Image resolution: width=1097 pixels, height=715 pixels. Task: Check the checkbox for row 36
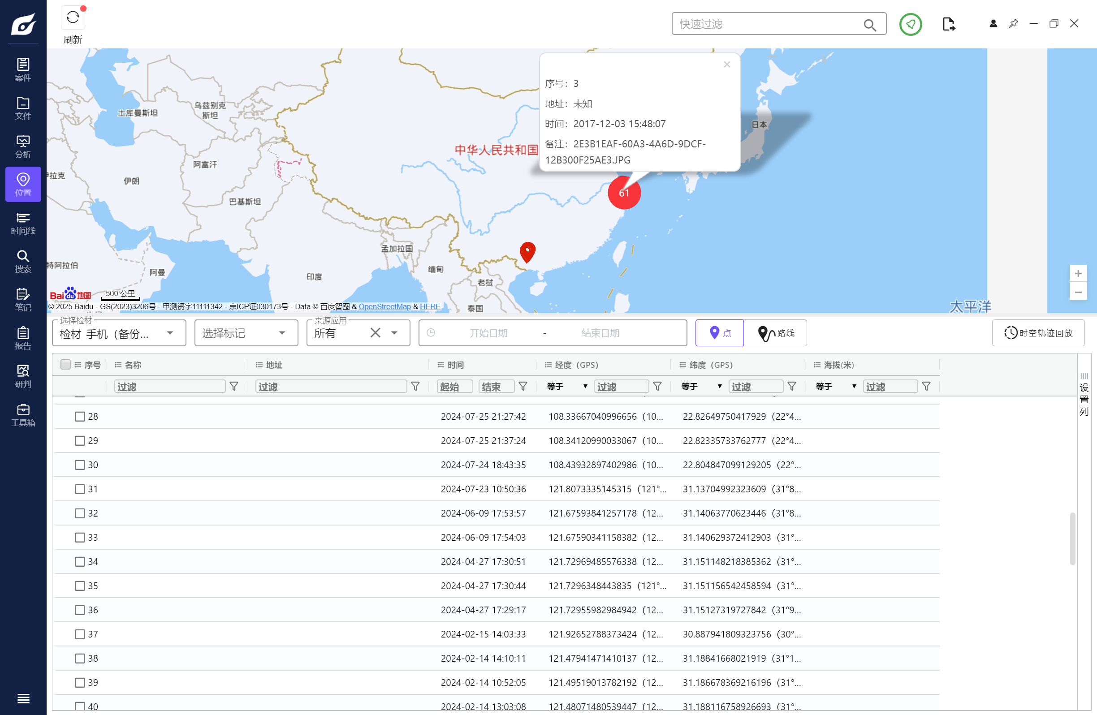(80, 610)
